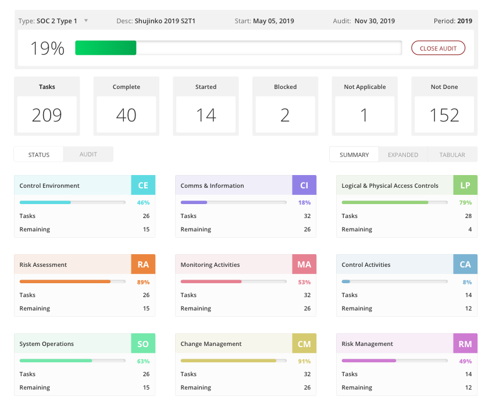Click the audit date Nov 30, 2019
The width and height of the screenshot is (492, 407).
tap(375, 21)
